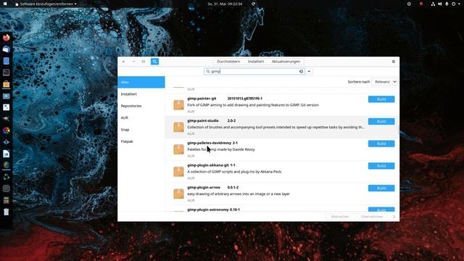
Task: Click the gimp-plugin-arrow package icon
Action: [178, 194]
